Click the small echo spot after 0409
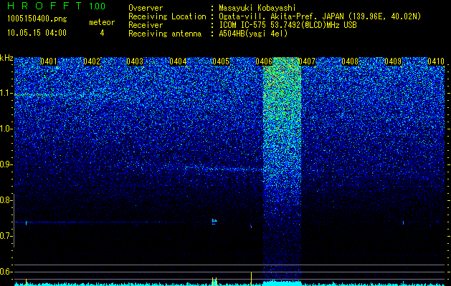Viewport: 451px width, 286px height. pos(403,222)
